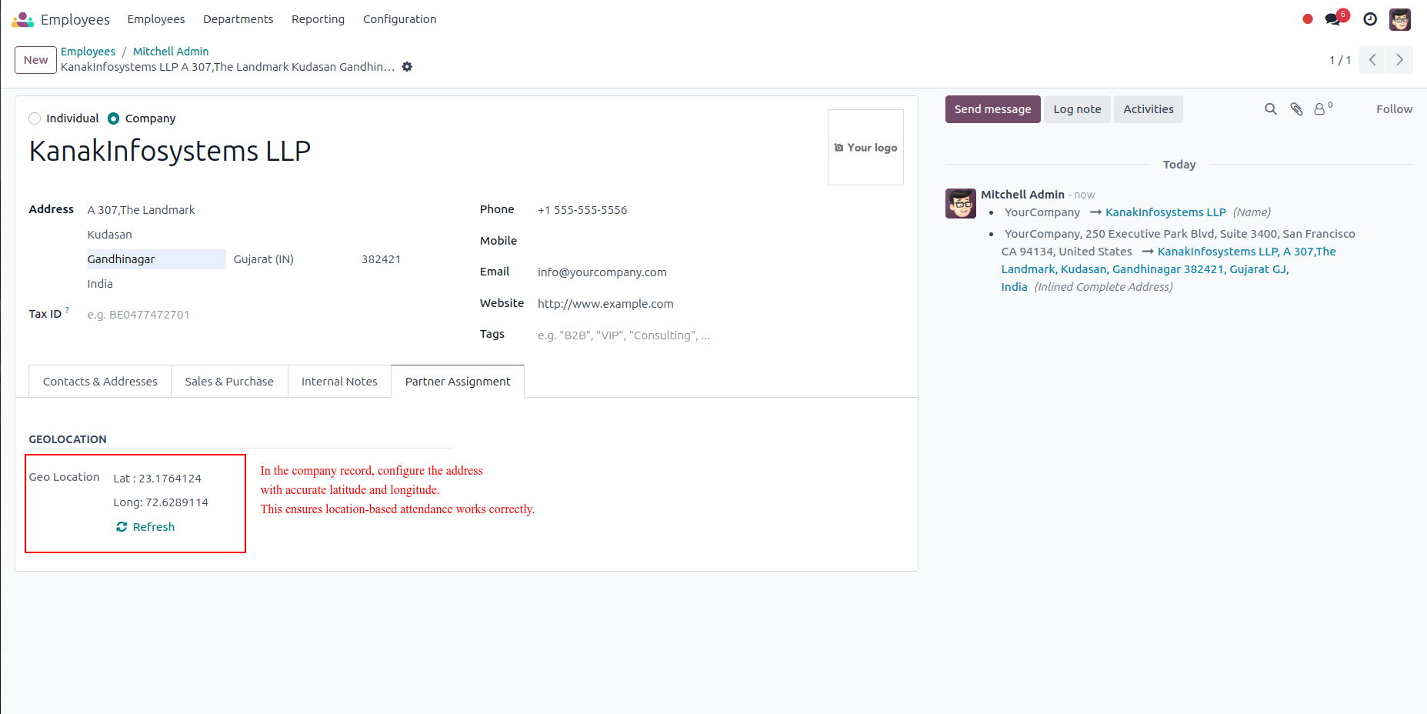The image size is (1427, 714).
Task: Open the Gujarat (IN) state dropdown
Action: pyautogui.click(x=292, y=259)
